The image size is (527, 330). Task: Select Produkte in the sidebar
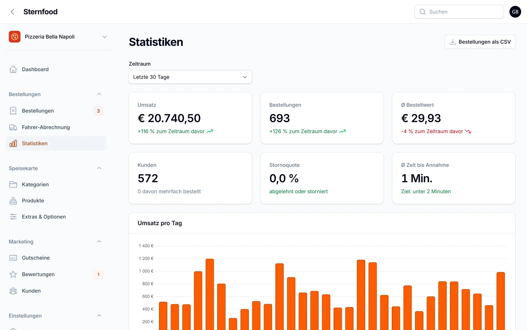point(56,200)
